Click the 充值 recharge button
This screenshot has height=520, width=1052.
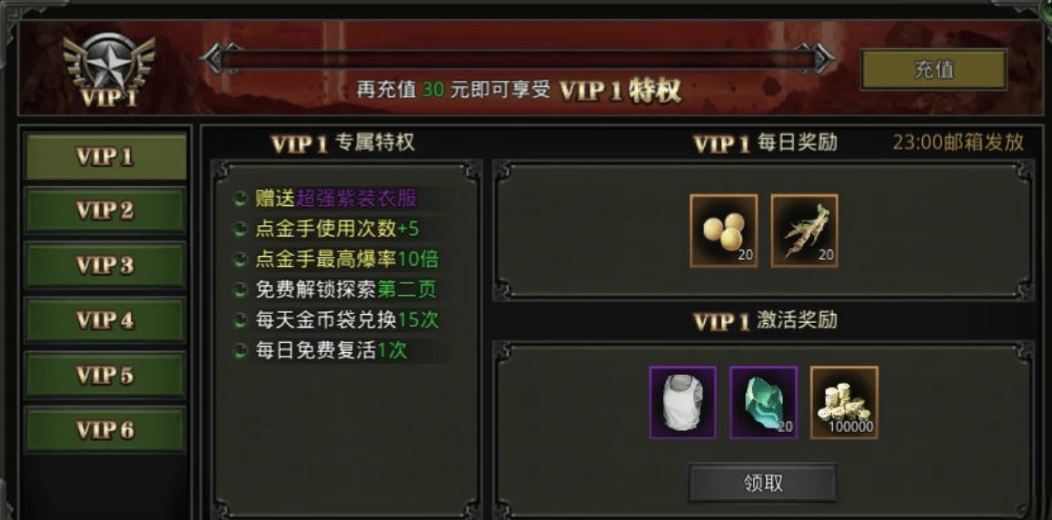[934, 69]
